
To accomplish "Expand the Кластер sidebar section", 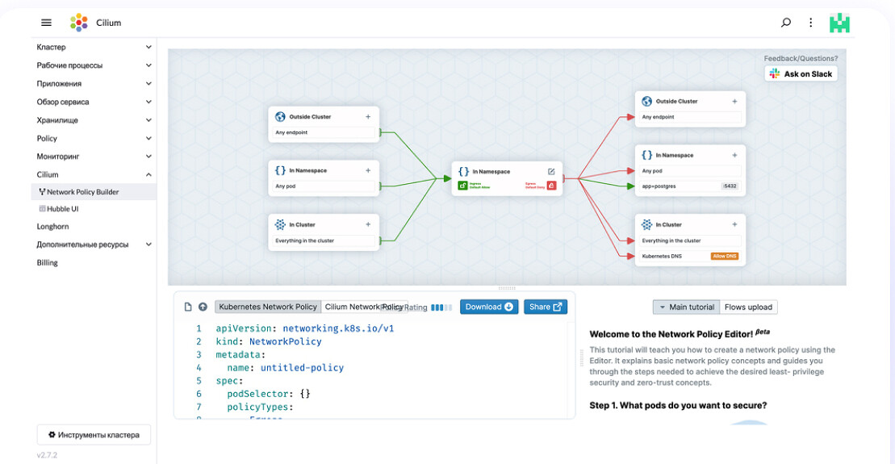I will tap(148, 48).
